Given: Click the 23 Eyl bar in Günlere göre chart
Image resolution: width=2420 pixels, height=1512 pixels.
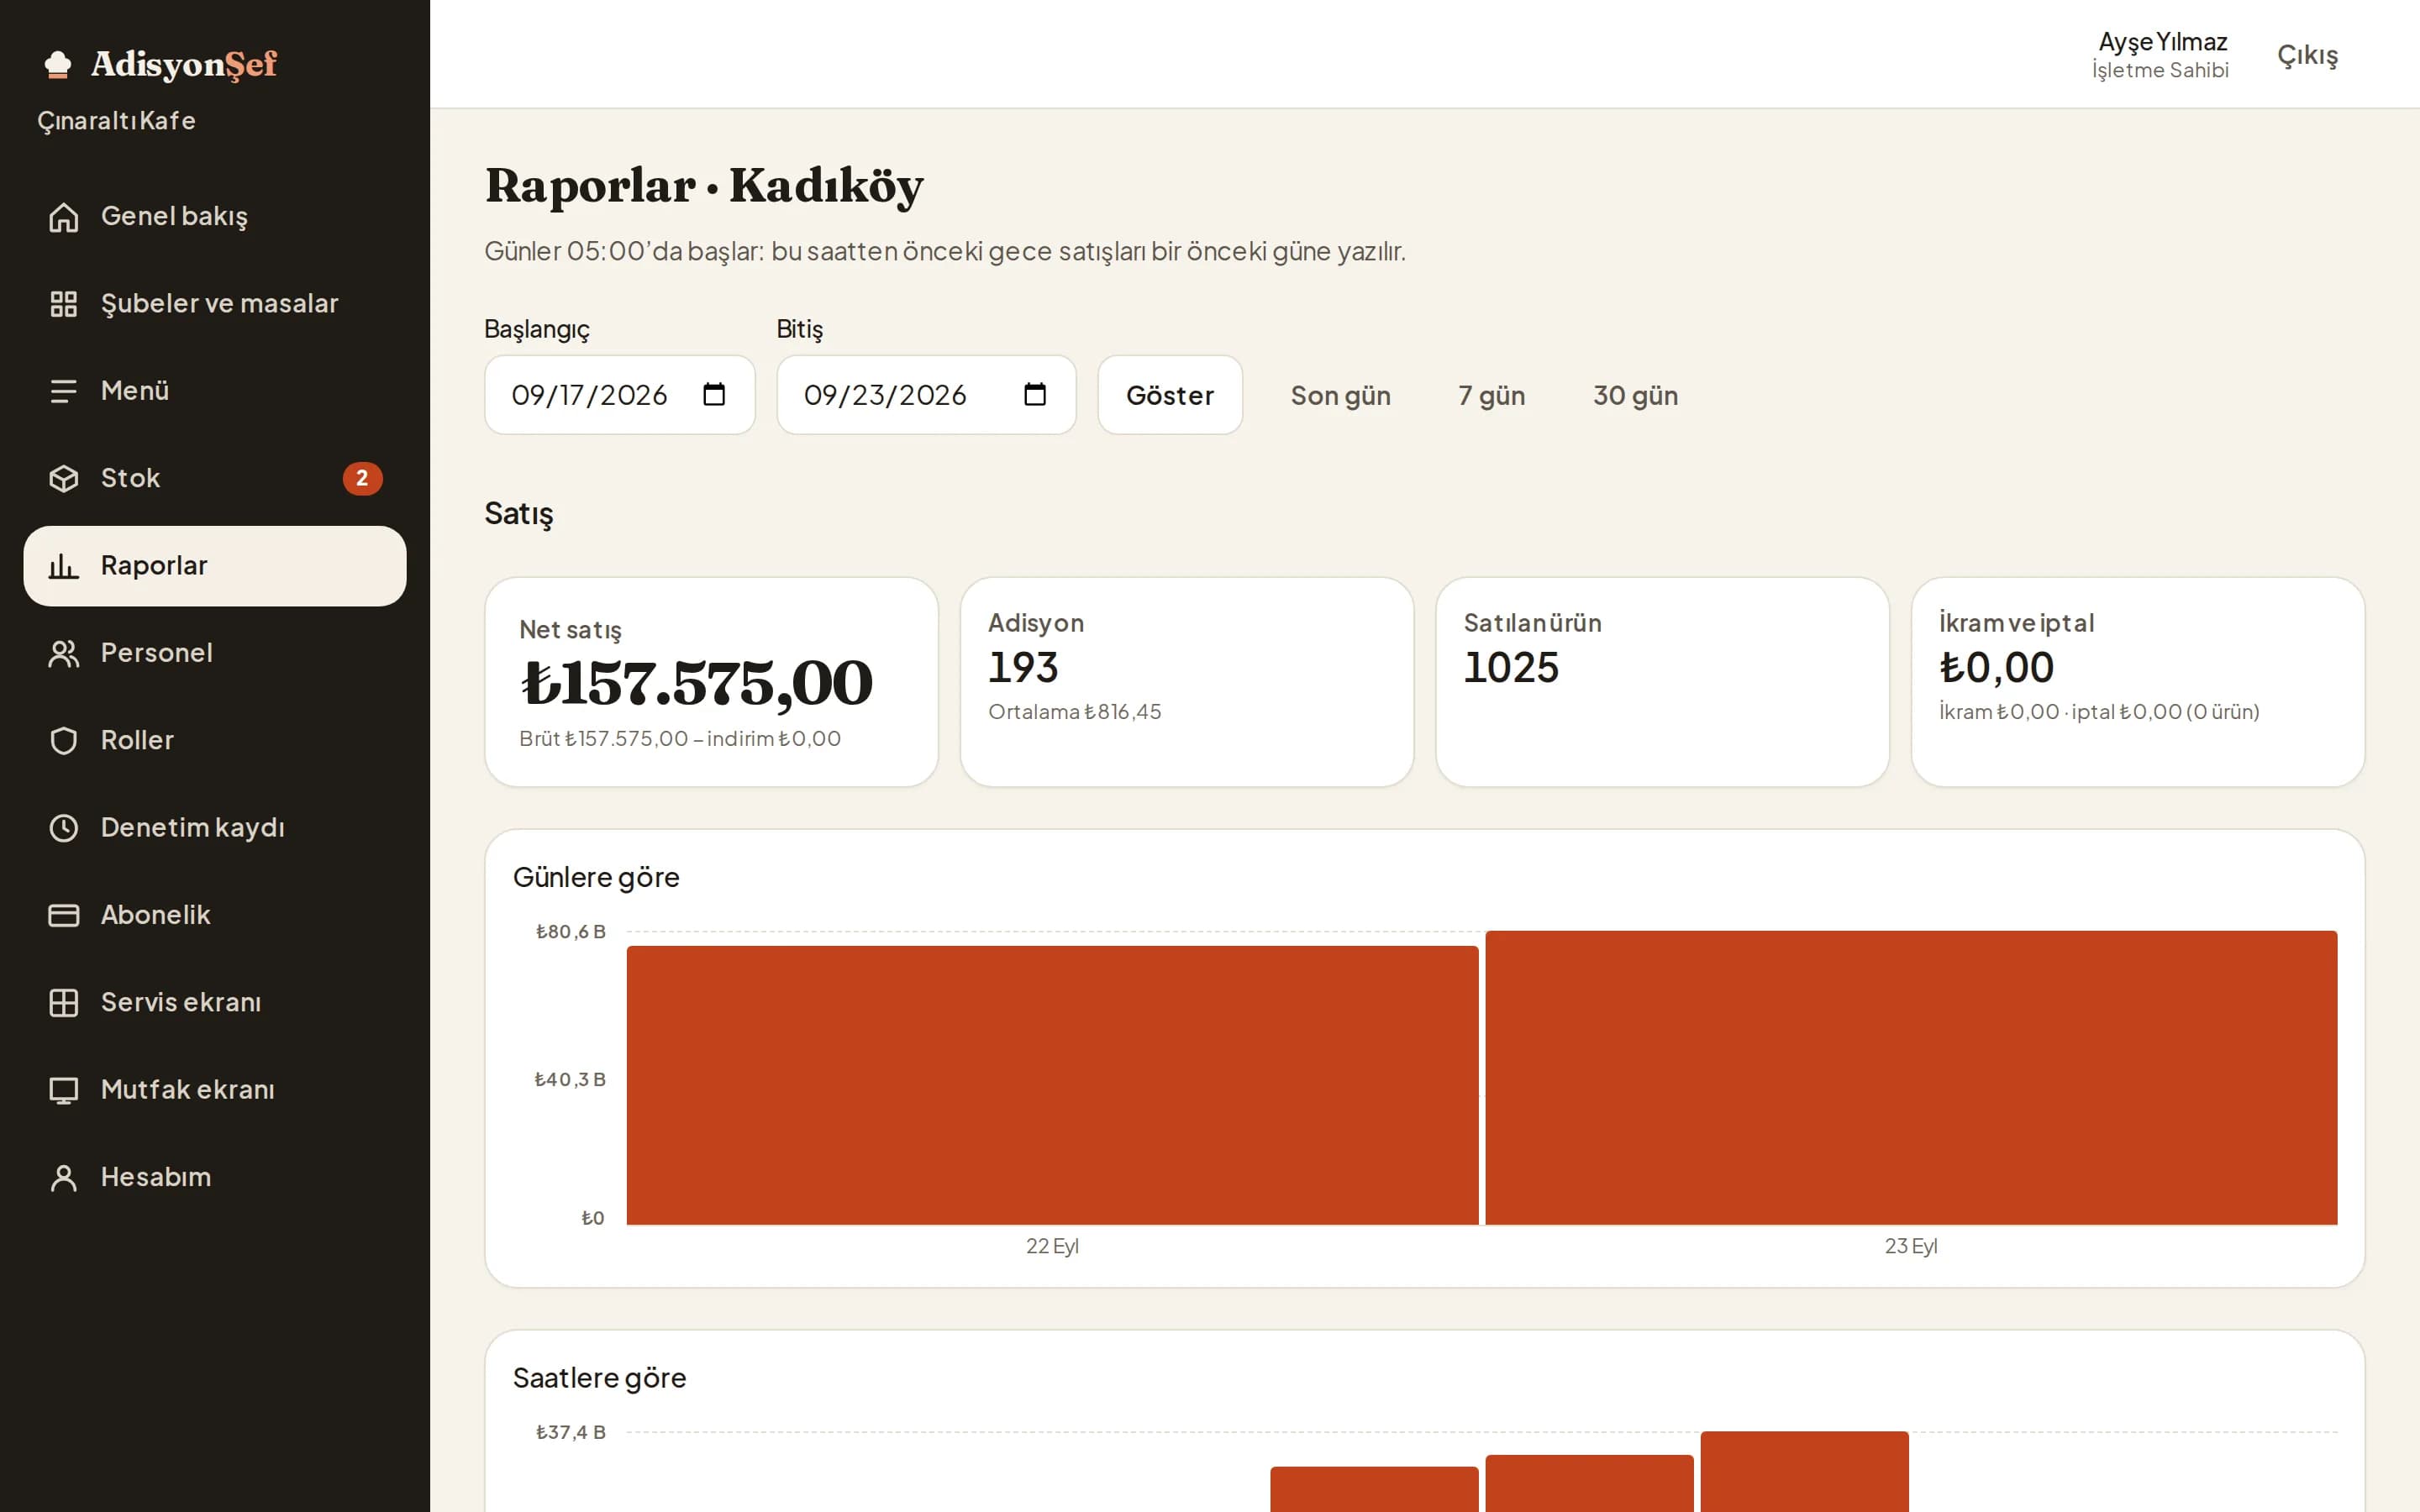Looking at the screenshot, I should [1911, 1078].
